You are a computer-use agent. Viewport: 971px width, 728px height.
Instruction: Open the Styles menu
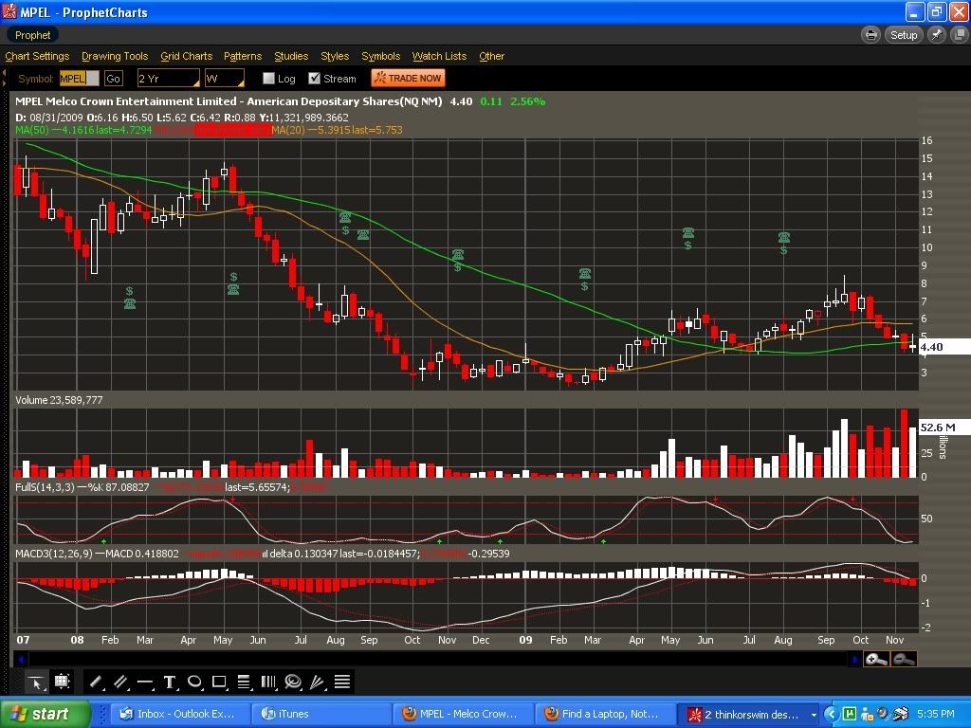point(335,56)
